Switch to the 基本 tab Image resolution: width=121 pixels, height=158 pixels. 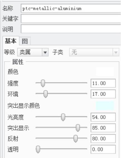[x=11, y=41]
